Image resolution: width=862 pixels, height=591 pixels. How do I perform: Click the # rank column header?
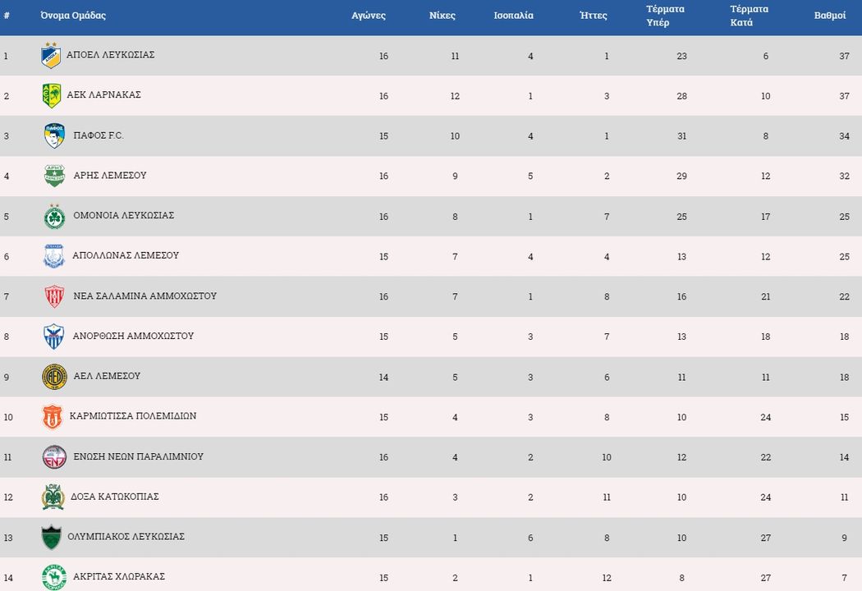click(x=7, y=16)
